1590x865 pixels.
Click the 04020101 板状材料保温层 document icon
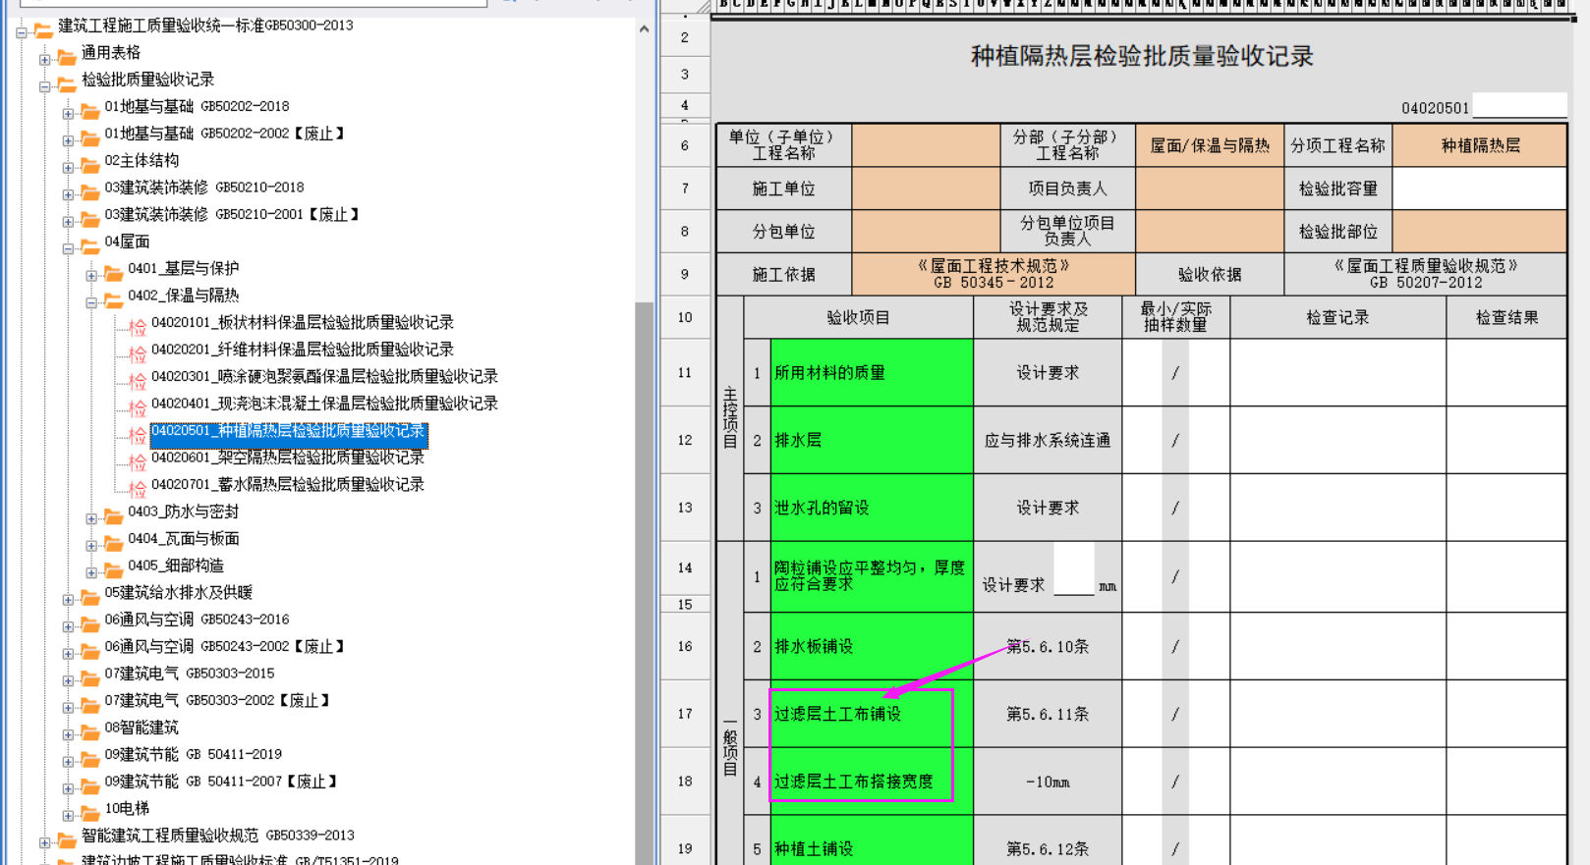[138, 327]
